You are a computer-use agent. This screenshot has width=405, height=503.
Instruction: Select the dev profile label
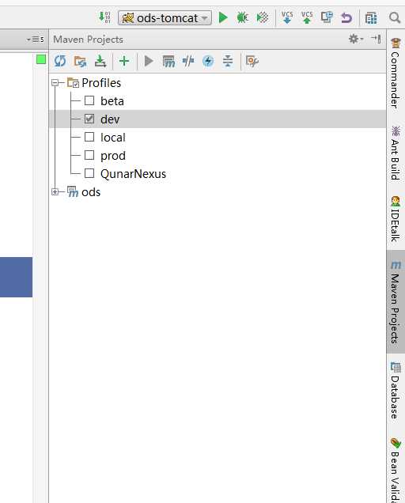(x=110, y=119)
